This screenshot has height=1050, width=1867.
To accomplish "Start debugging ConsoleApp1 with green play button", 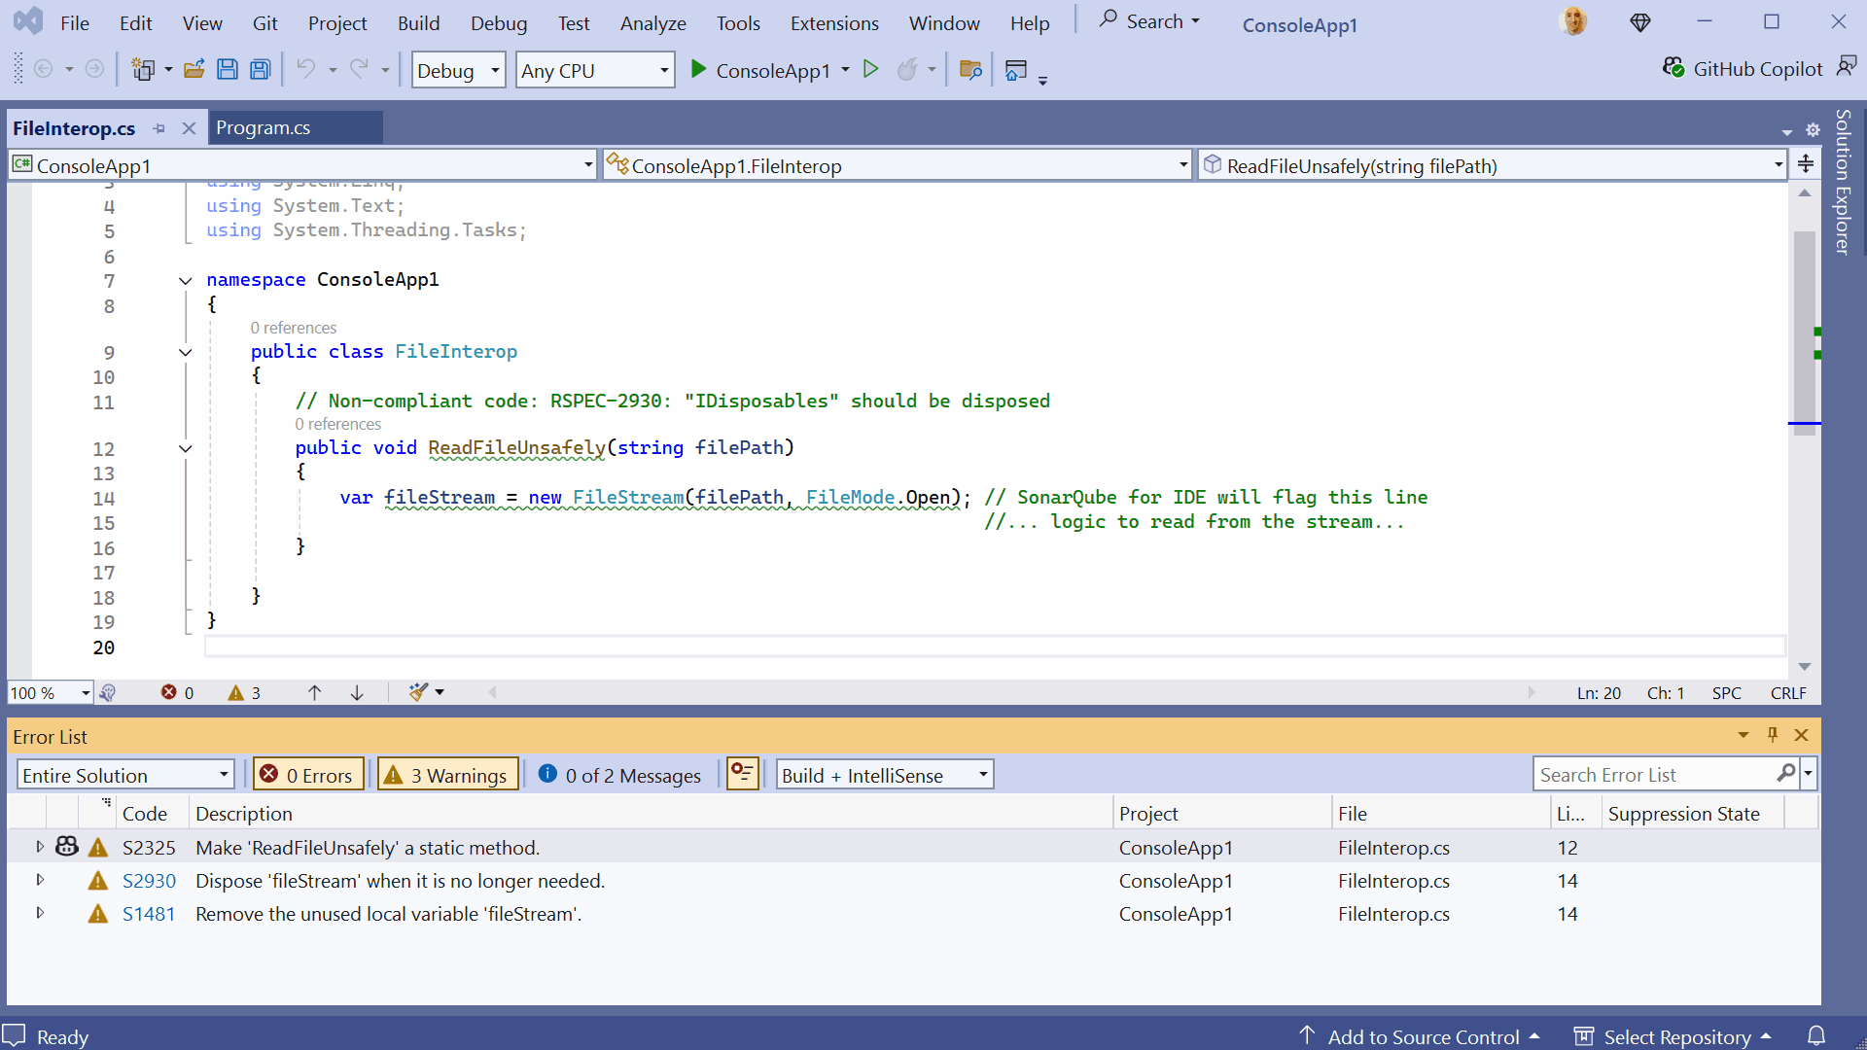I will tap(698, 69).
